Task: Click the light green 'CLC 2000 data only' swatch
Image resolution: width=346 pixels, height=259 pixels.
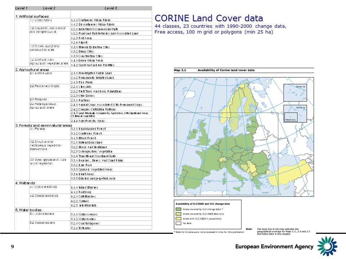Action: click(178, 214)
